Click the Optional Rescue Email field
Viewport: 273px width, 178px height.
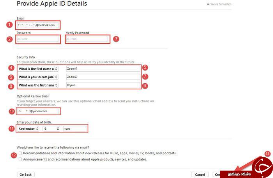37,111
